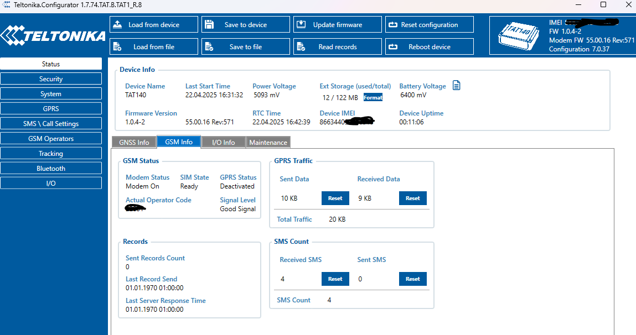This screenshot has height=335, width=636.
Task: Click the Modem On status text
Action: [x=142, y=186]
